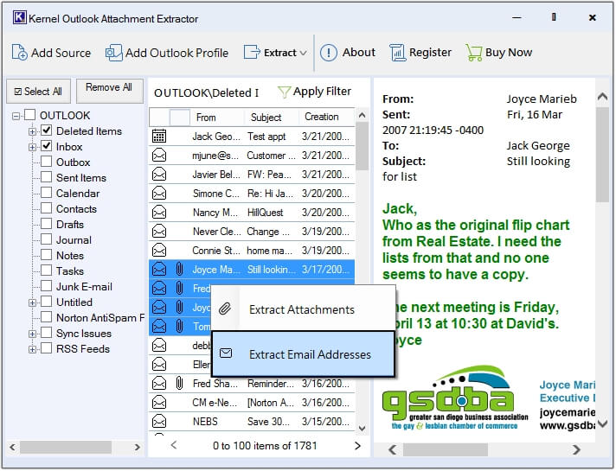Sort by the From column header
616x471 pixels.
point(217,118)
